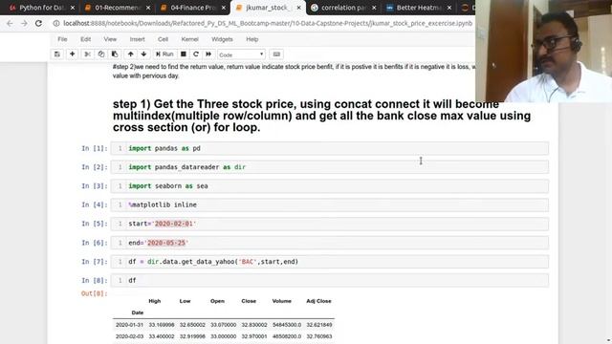This screenshot has width=612, height=344.
Task: Click the Out[8] output prompt
Action: 94,293
